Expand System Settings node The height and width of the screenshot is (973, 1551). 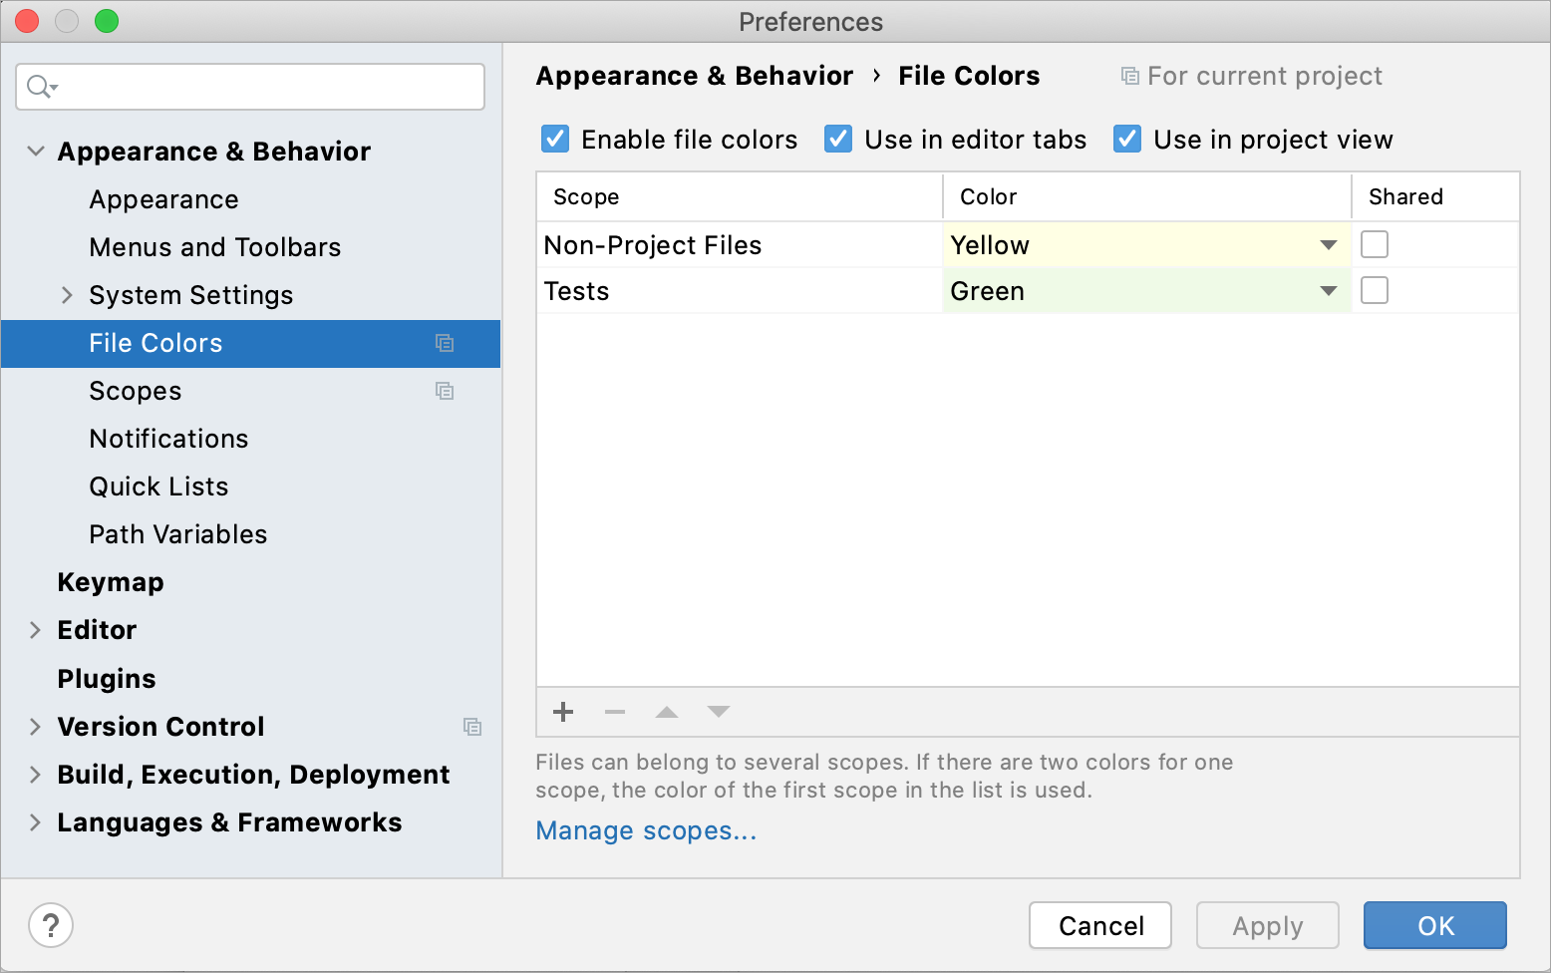pos(67,295)
